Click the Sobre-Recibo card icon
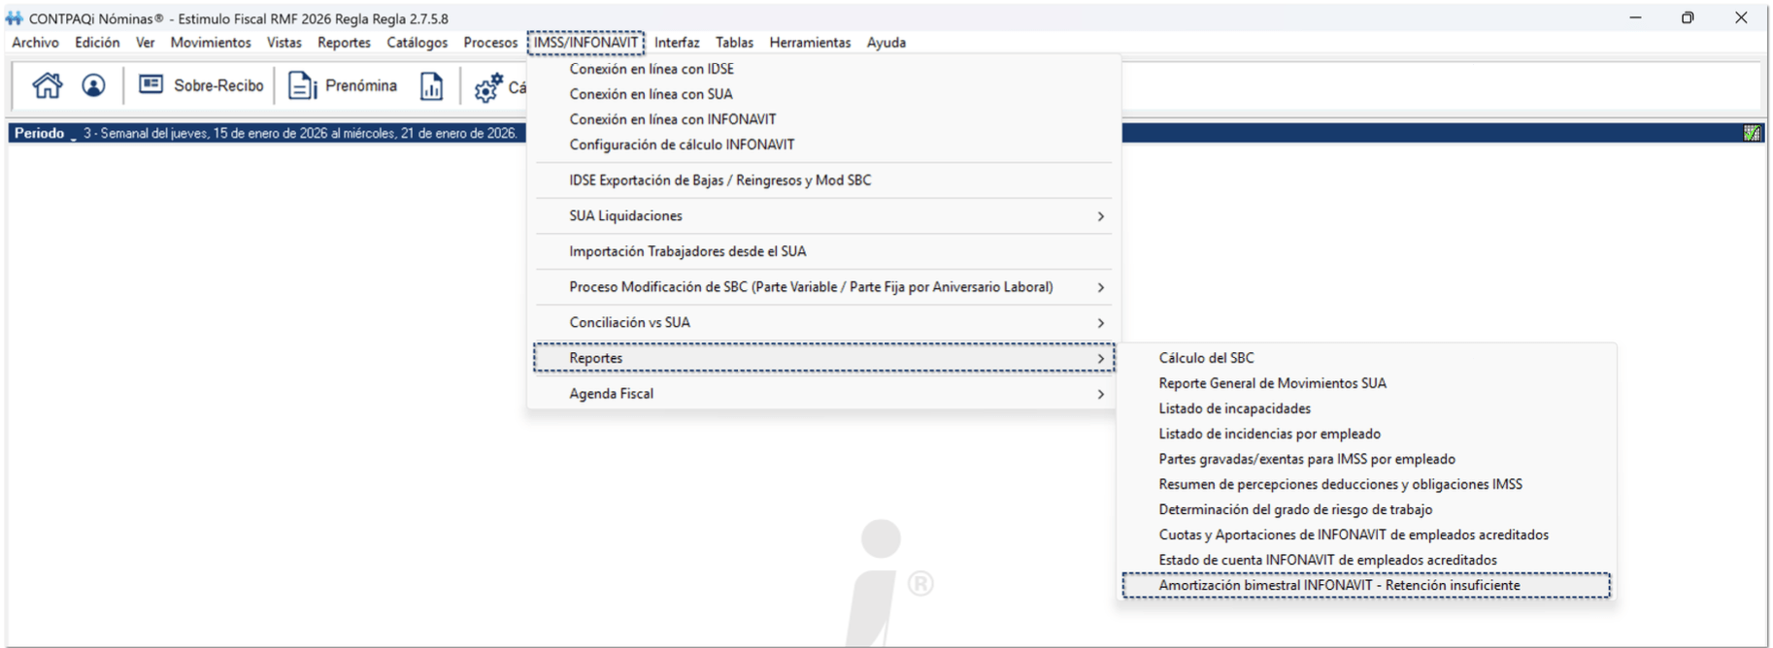The height and width of the screenshot is (648, 1773). pyautogui.click(x=151, y=85)
